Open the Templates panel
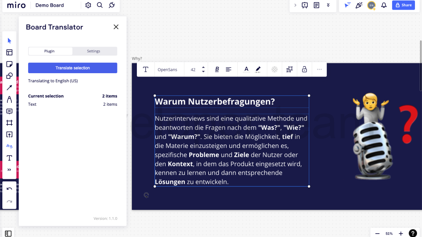422x237 pixels. tap(9, 52)
